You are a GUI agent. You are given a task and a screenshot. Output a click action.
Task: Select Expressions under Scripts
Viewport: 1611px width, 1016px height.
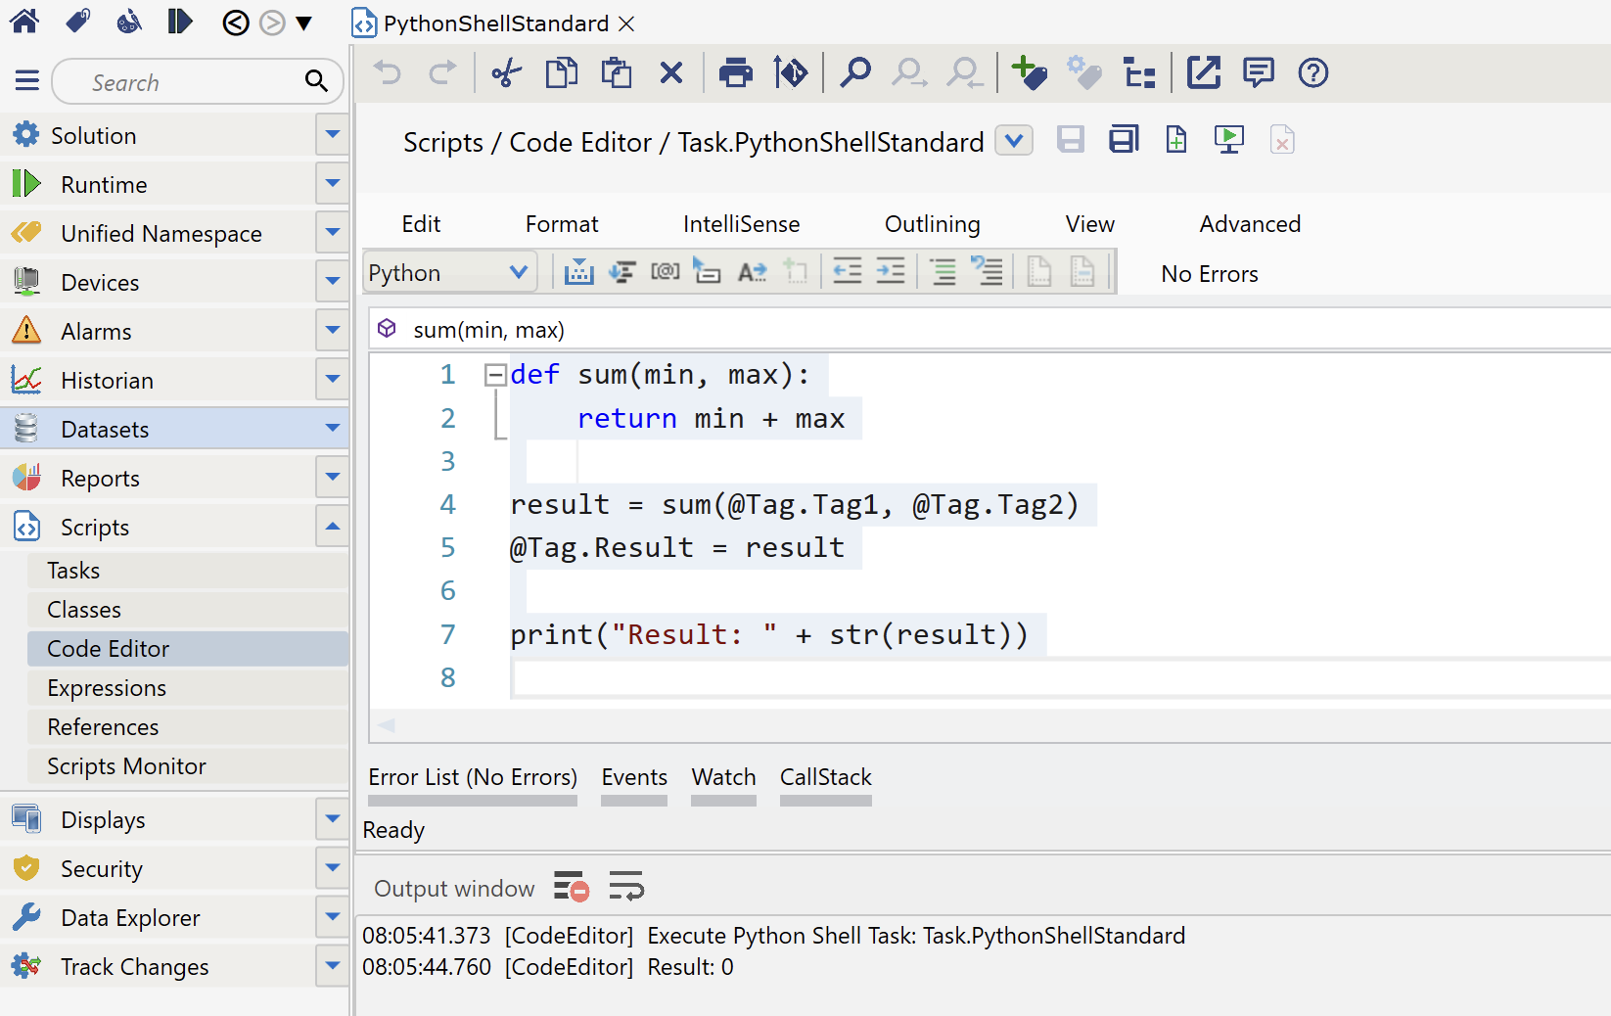click(107, 688)
